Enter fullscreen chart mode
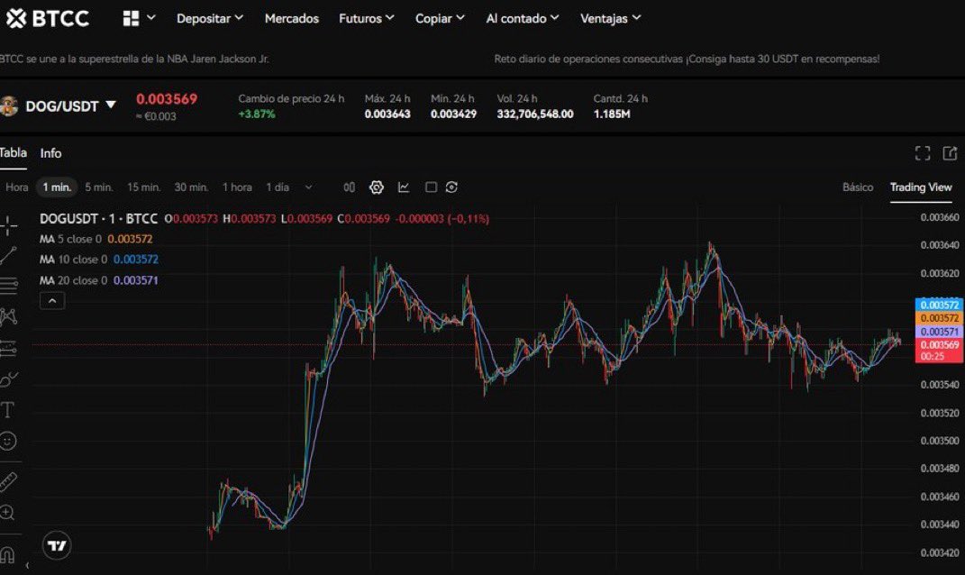The image size is (965, 575). coord(922,153)
